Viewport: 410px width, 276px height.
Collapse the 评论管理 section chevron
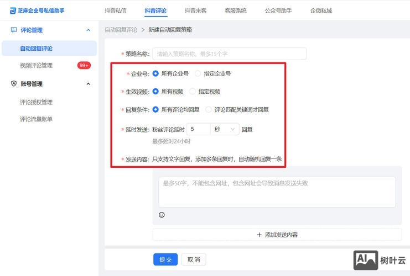point(89,30)
